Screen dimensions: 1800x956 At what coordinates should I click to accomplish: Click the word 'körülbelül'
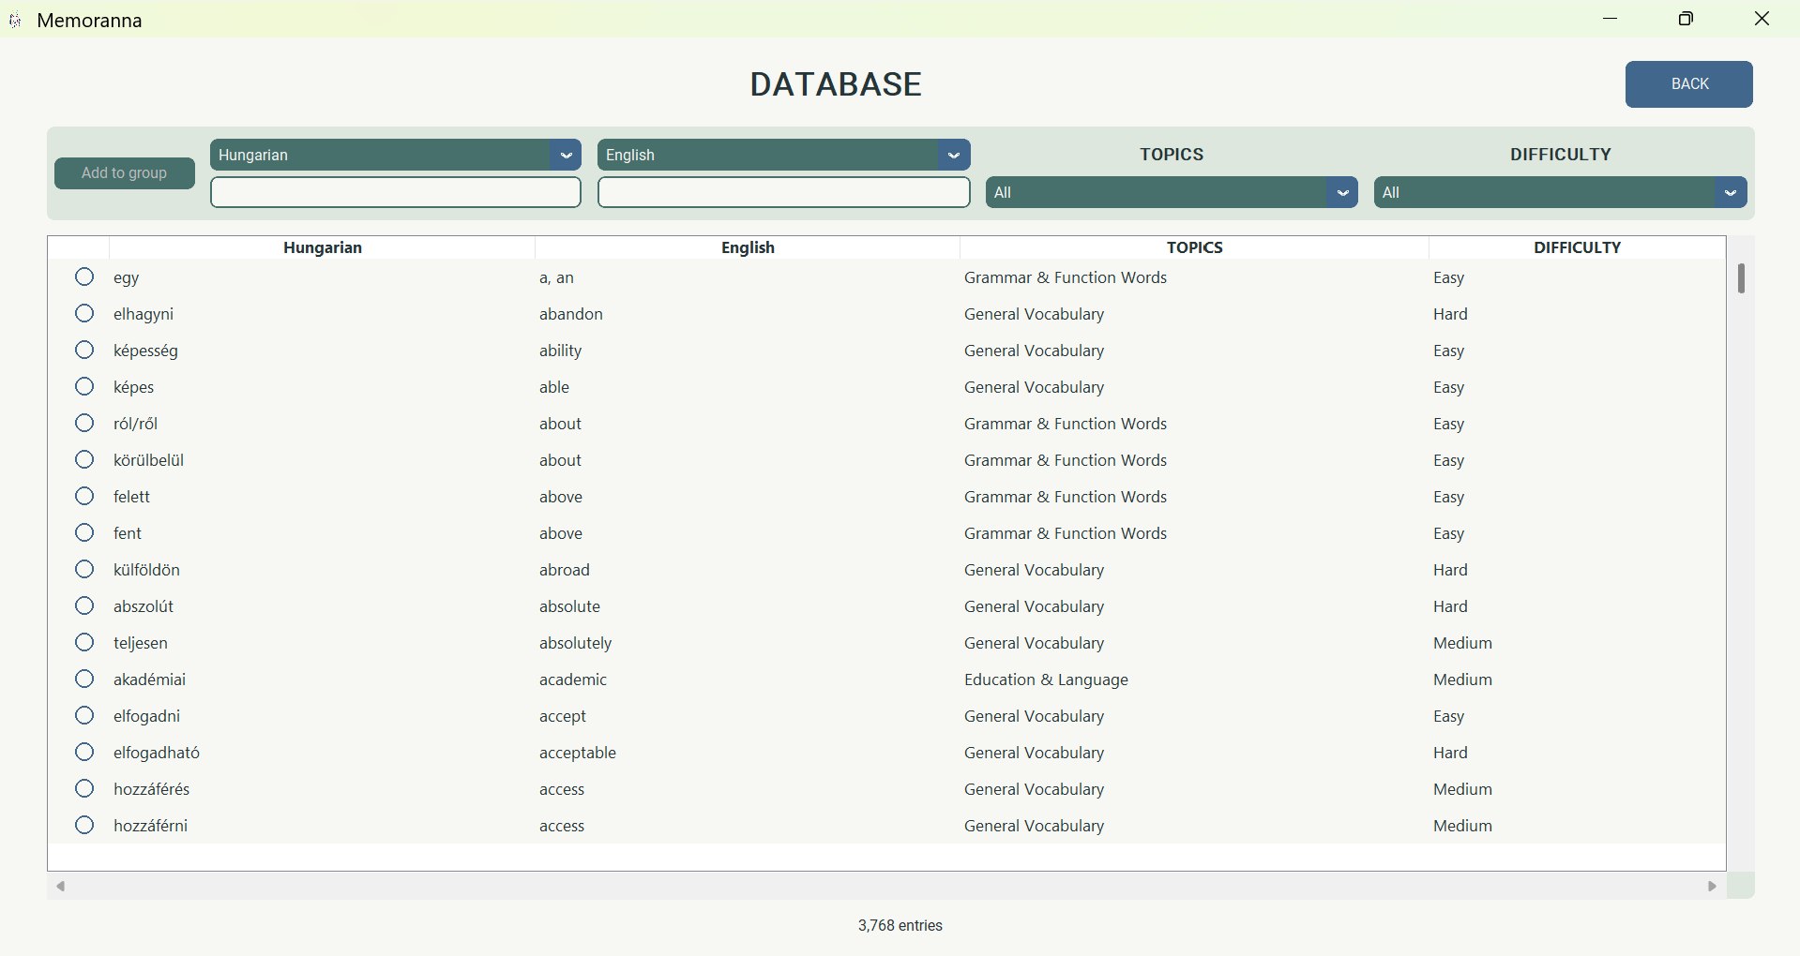click(148, 460)
